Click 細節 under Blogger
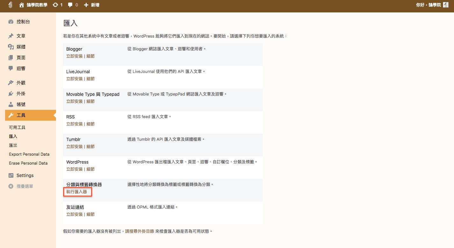454x248 pixels. (x=90, y=56)
